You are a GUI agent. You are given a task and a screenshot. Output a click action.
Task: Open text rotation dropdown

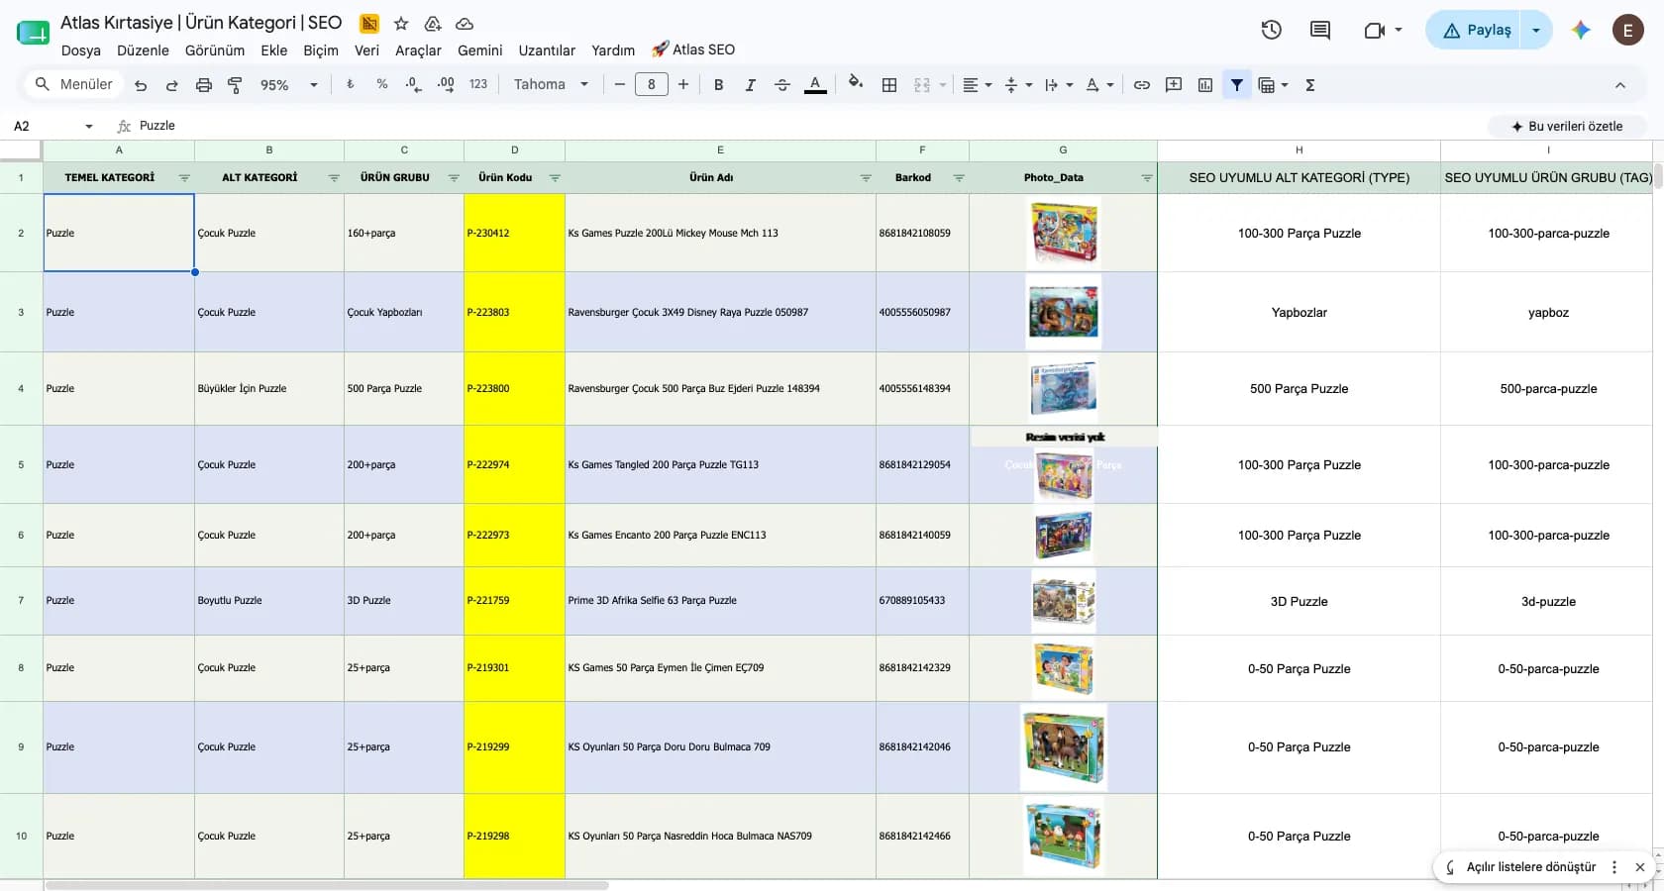click(1099, 85)
